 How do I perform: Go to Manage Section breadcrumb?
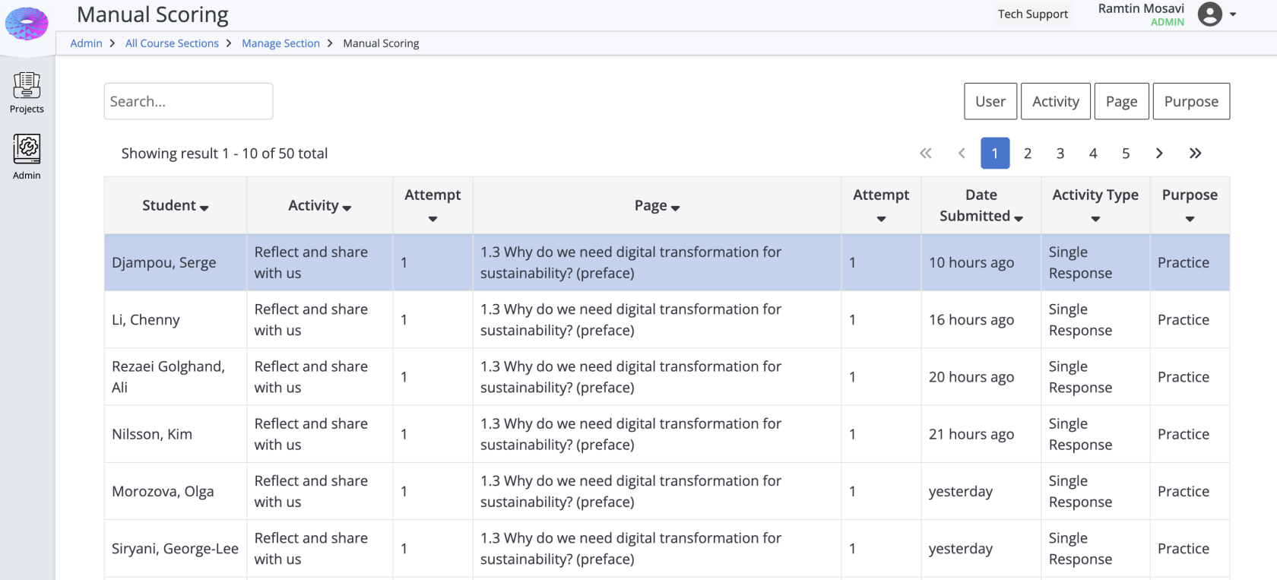coord(280,43)
